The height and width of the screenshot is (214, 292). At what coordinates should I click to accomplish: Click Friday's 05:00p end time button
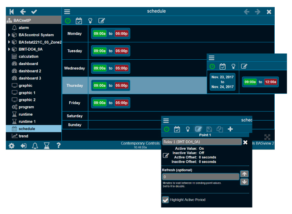coord(121,103)
